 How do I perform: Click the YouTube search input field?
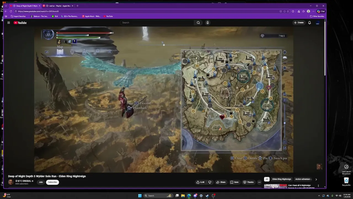(157, 23)
